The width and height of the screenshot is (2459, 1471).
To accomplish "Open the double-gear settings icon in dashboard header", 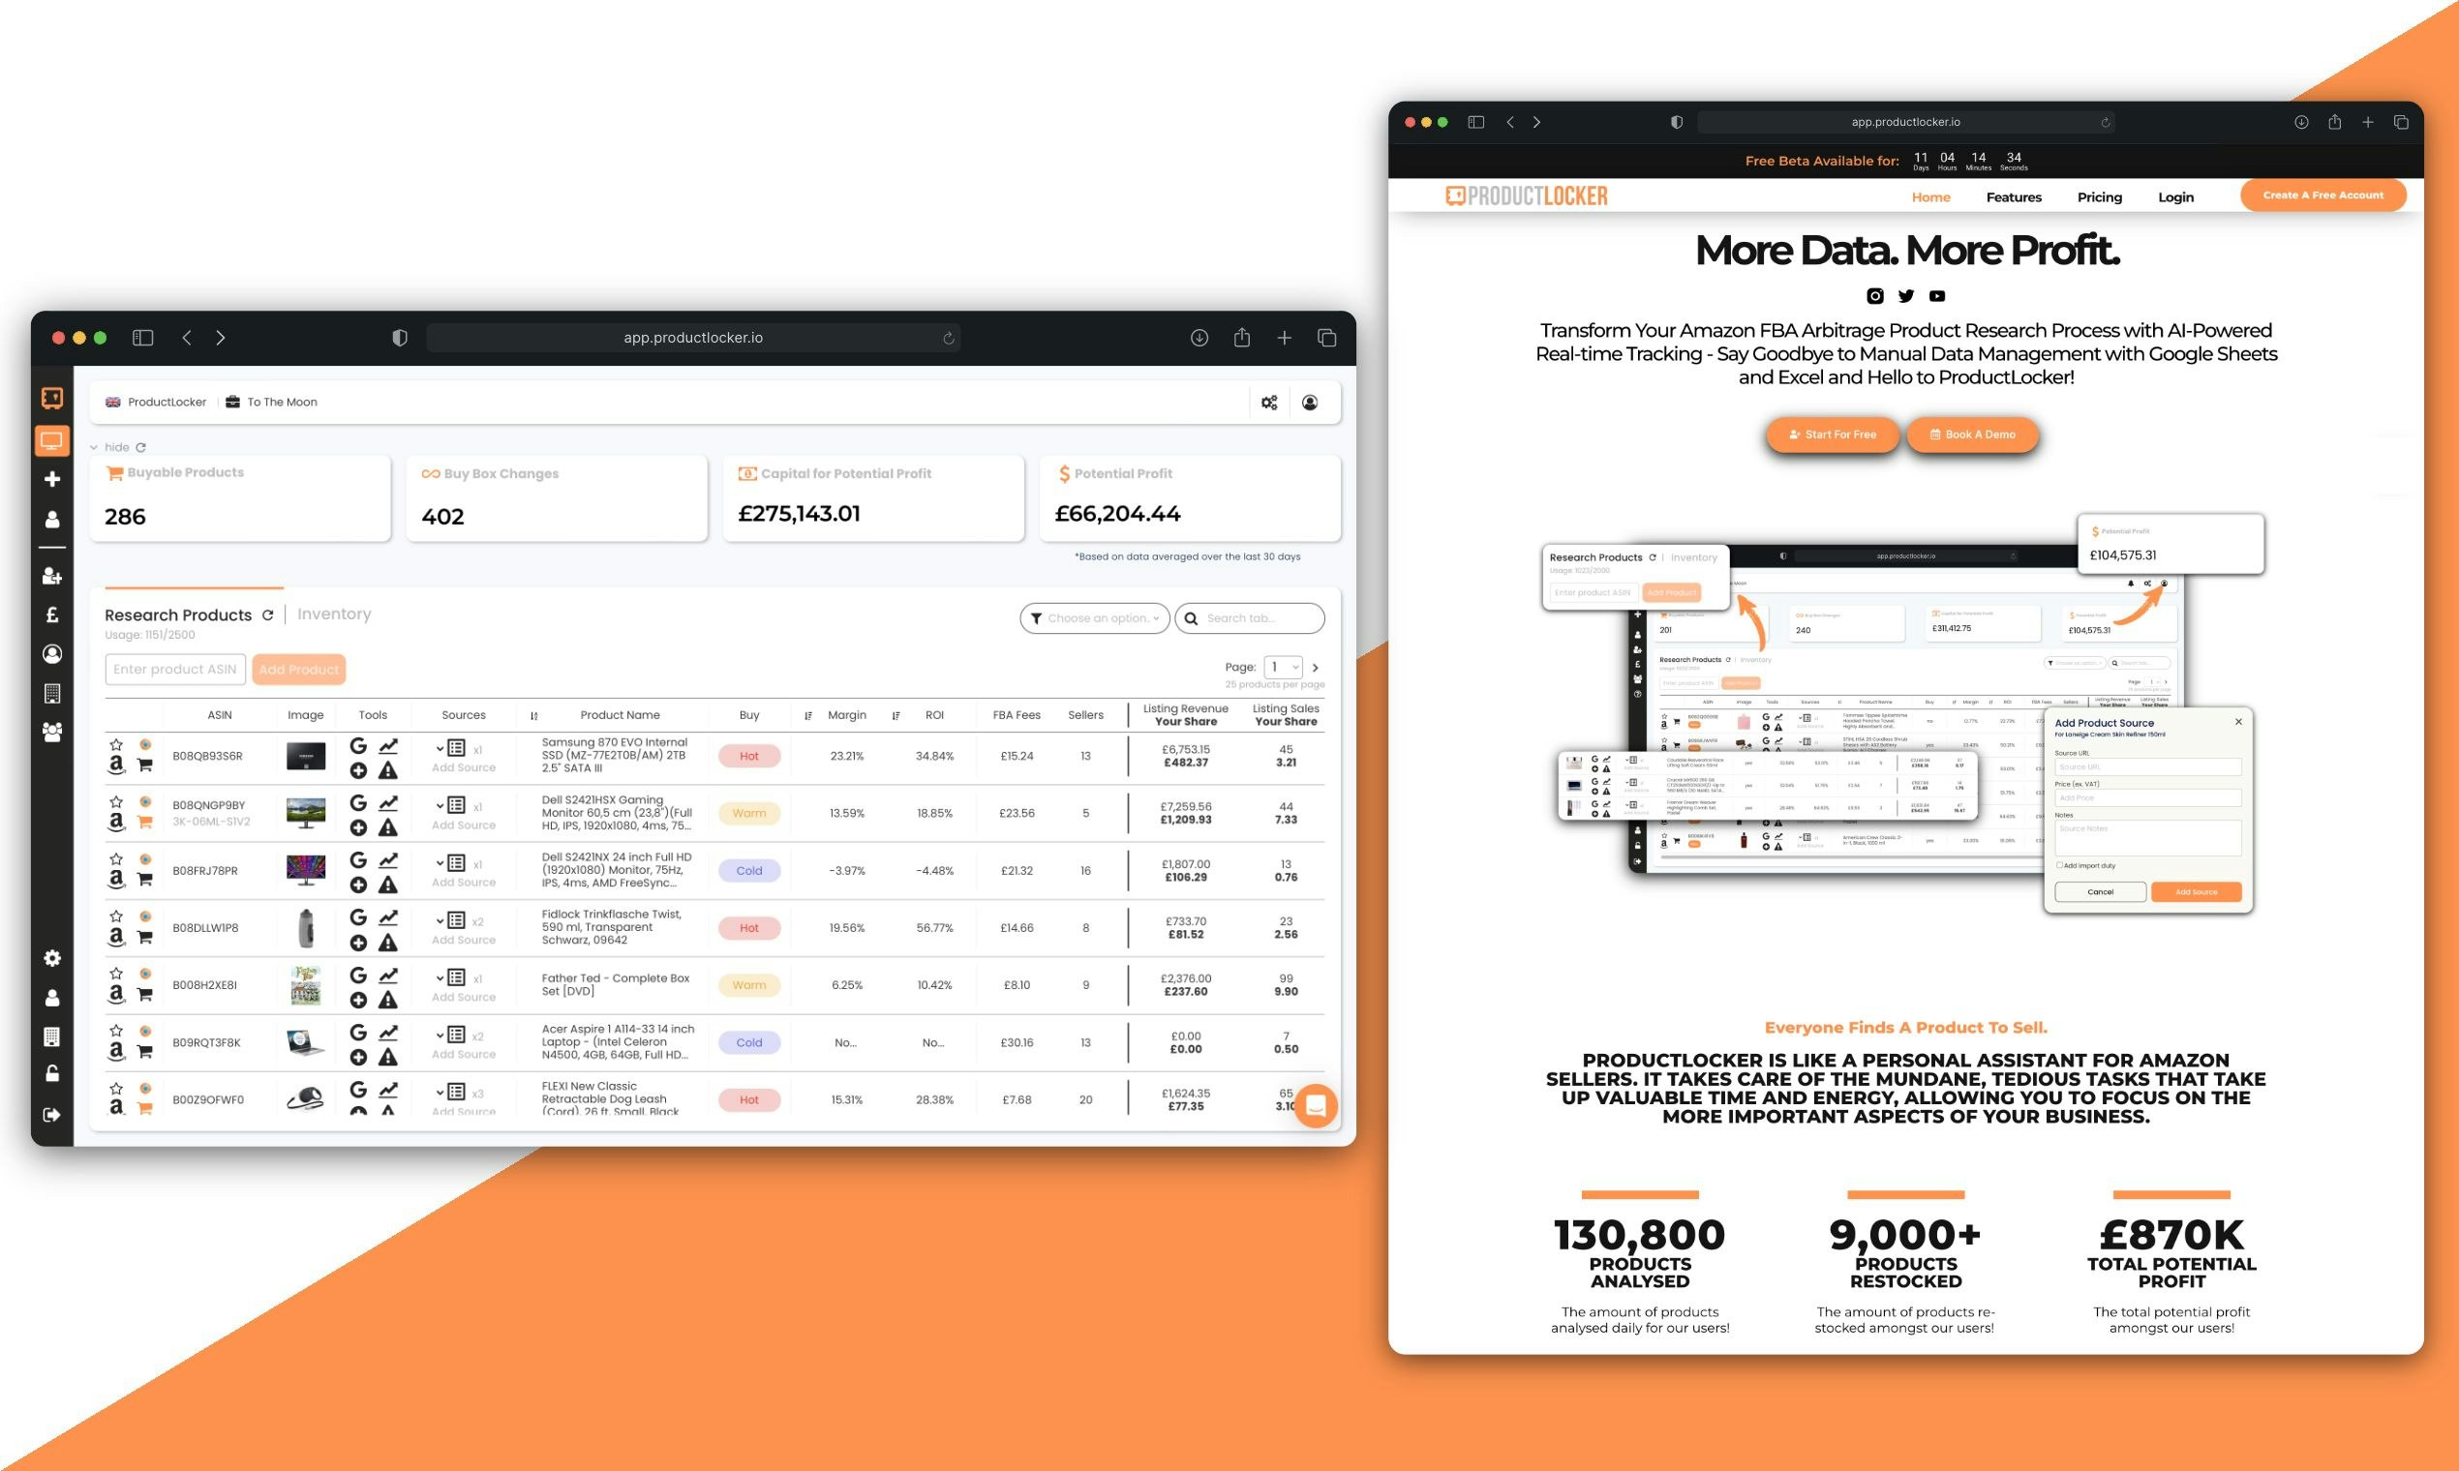I will click(x=1269, y=403).
